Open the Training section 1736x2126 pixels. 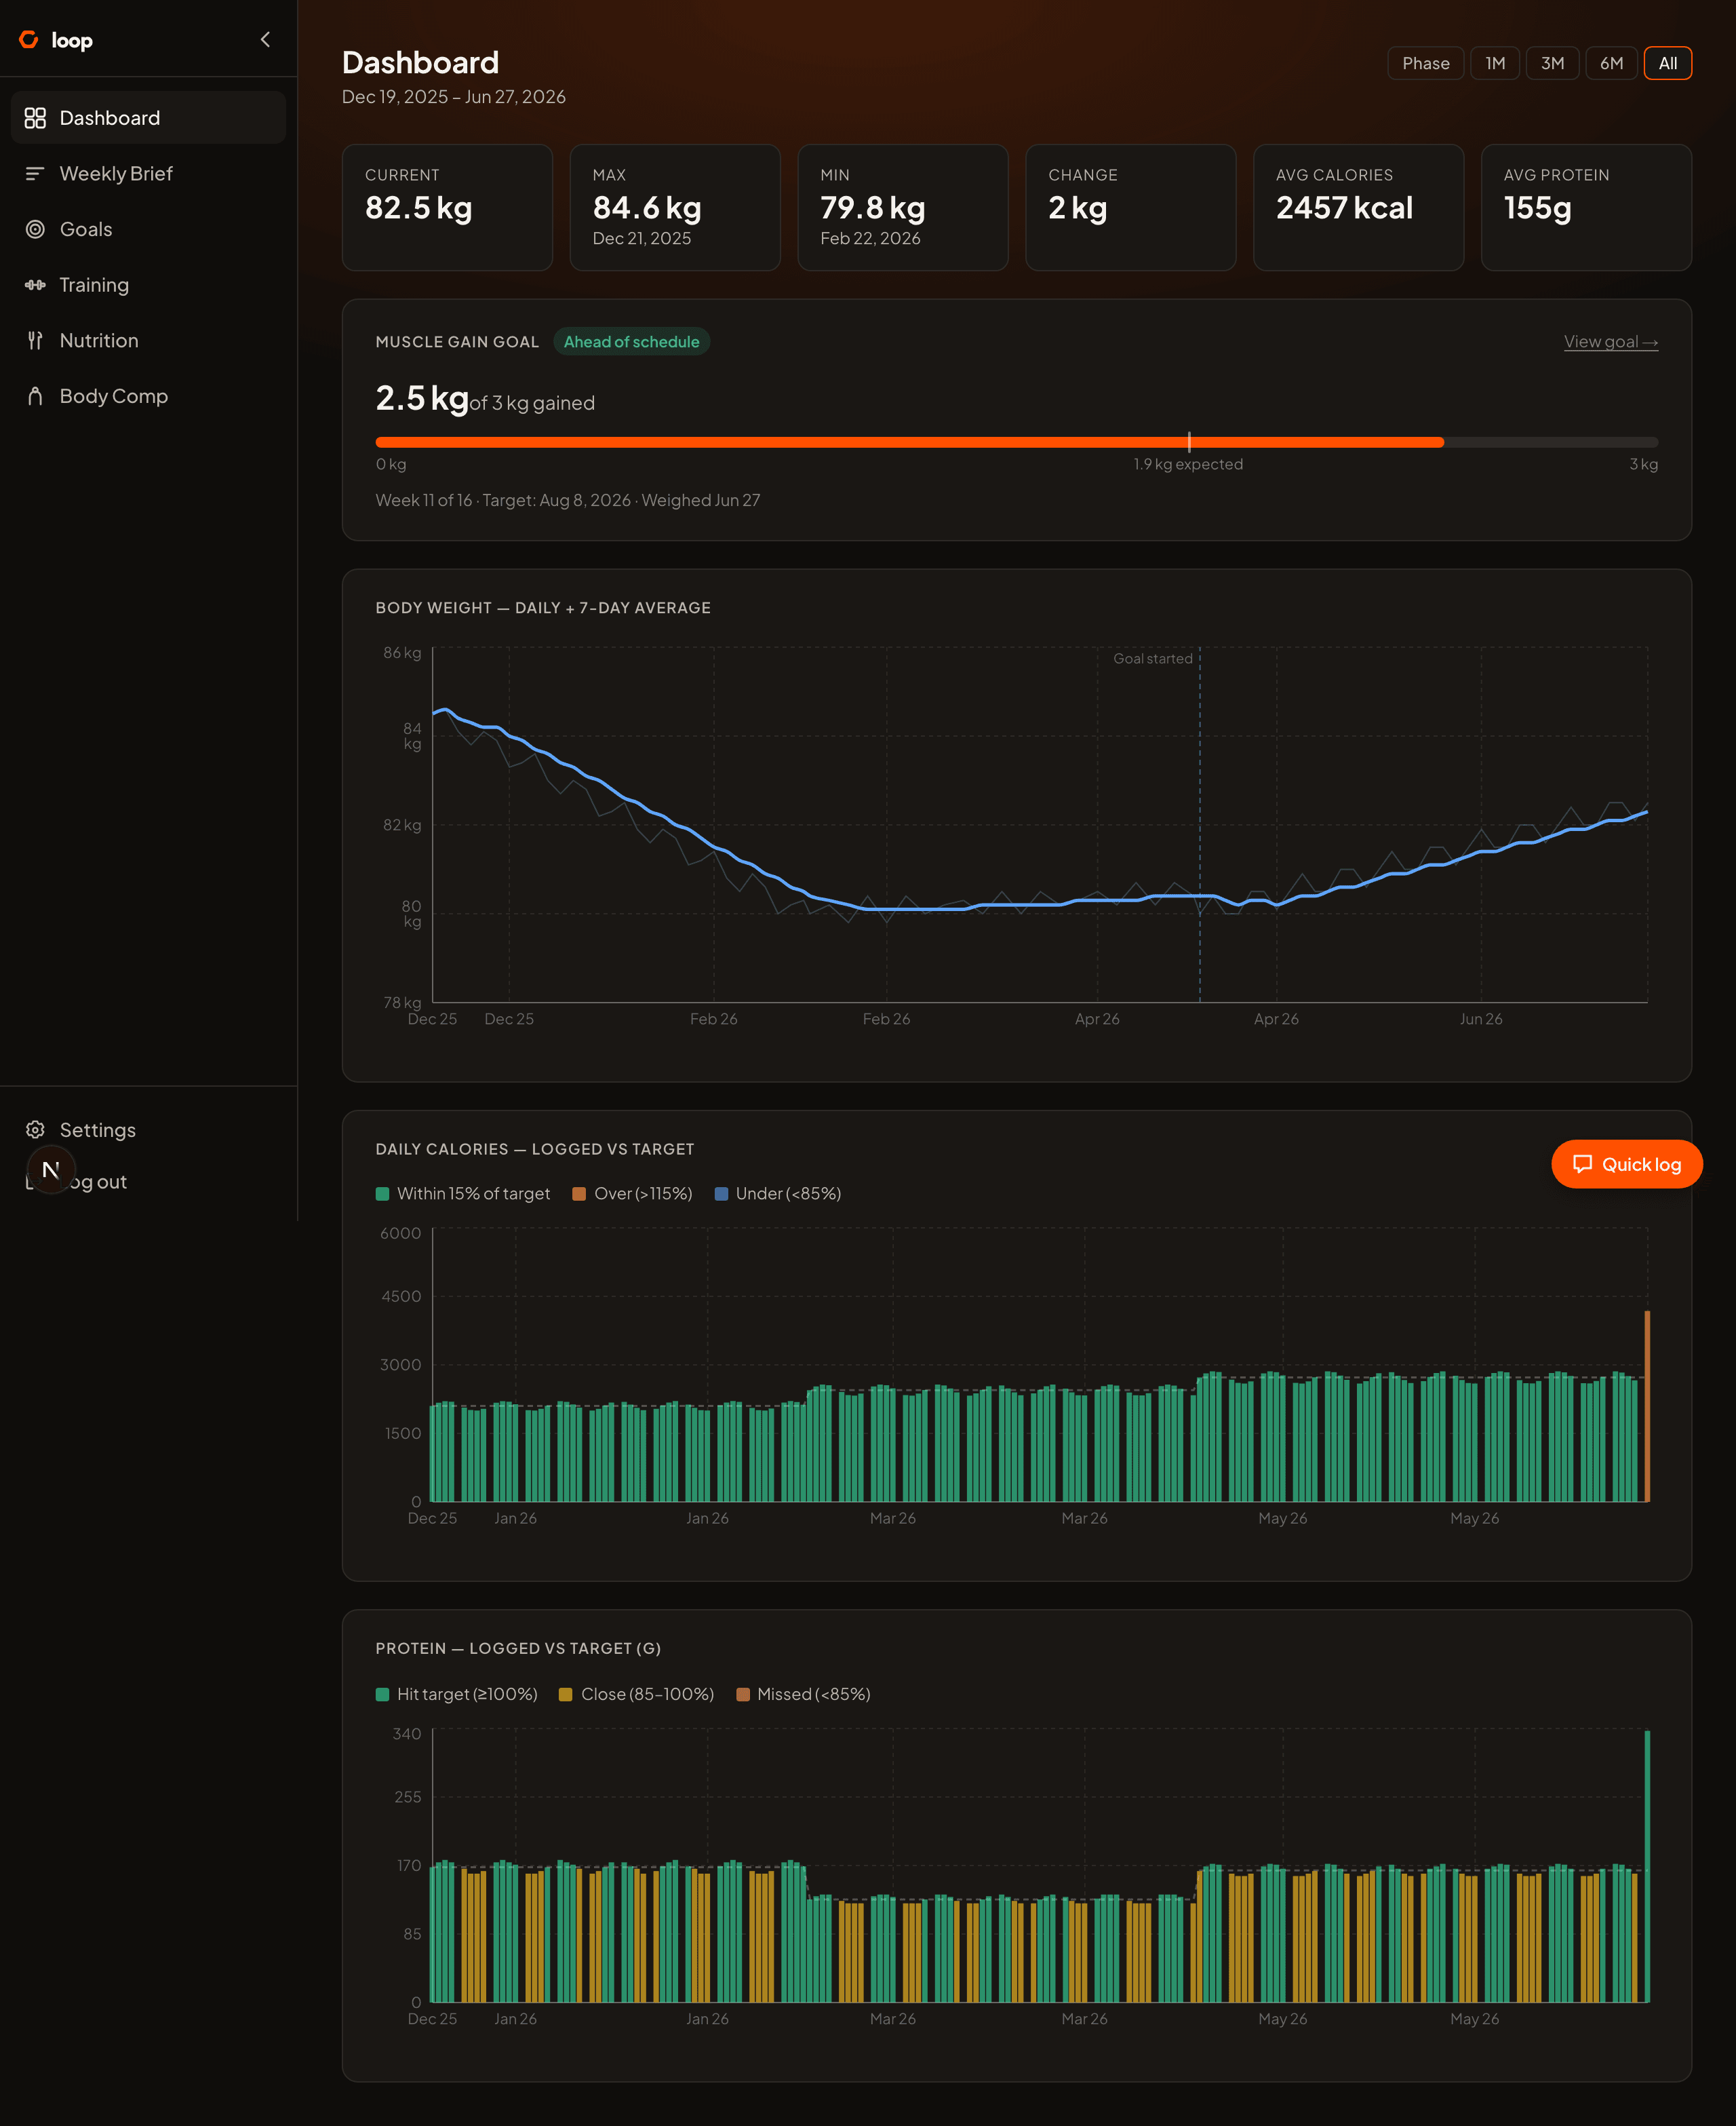coord(148,285)
